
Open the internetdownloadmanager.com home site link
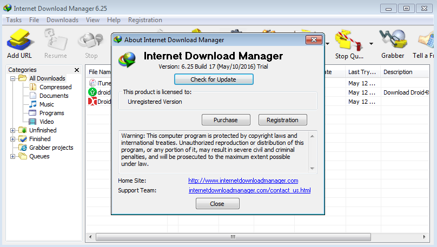tap(243, 181)
